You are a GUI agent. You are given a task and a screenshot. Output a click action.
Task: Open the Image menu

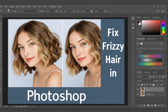click(x=12, y=7)
